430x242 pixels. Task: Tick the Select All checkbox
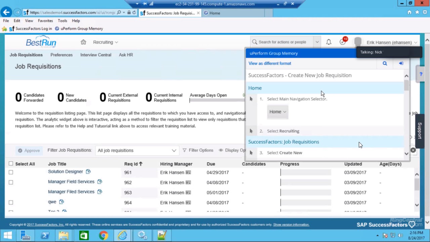point(11,164)
